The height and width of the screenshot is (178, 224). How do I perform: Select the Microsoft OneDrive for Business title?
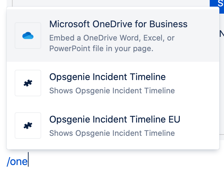[x=118, y=24]
